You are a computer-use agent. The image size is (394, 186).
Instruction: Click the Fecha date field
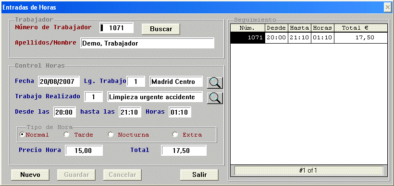coord(59,81)
